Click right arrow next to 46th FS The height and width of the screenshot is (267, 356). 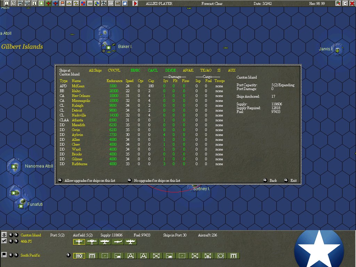(16, 241)
